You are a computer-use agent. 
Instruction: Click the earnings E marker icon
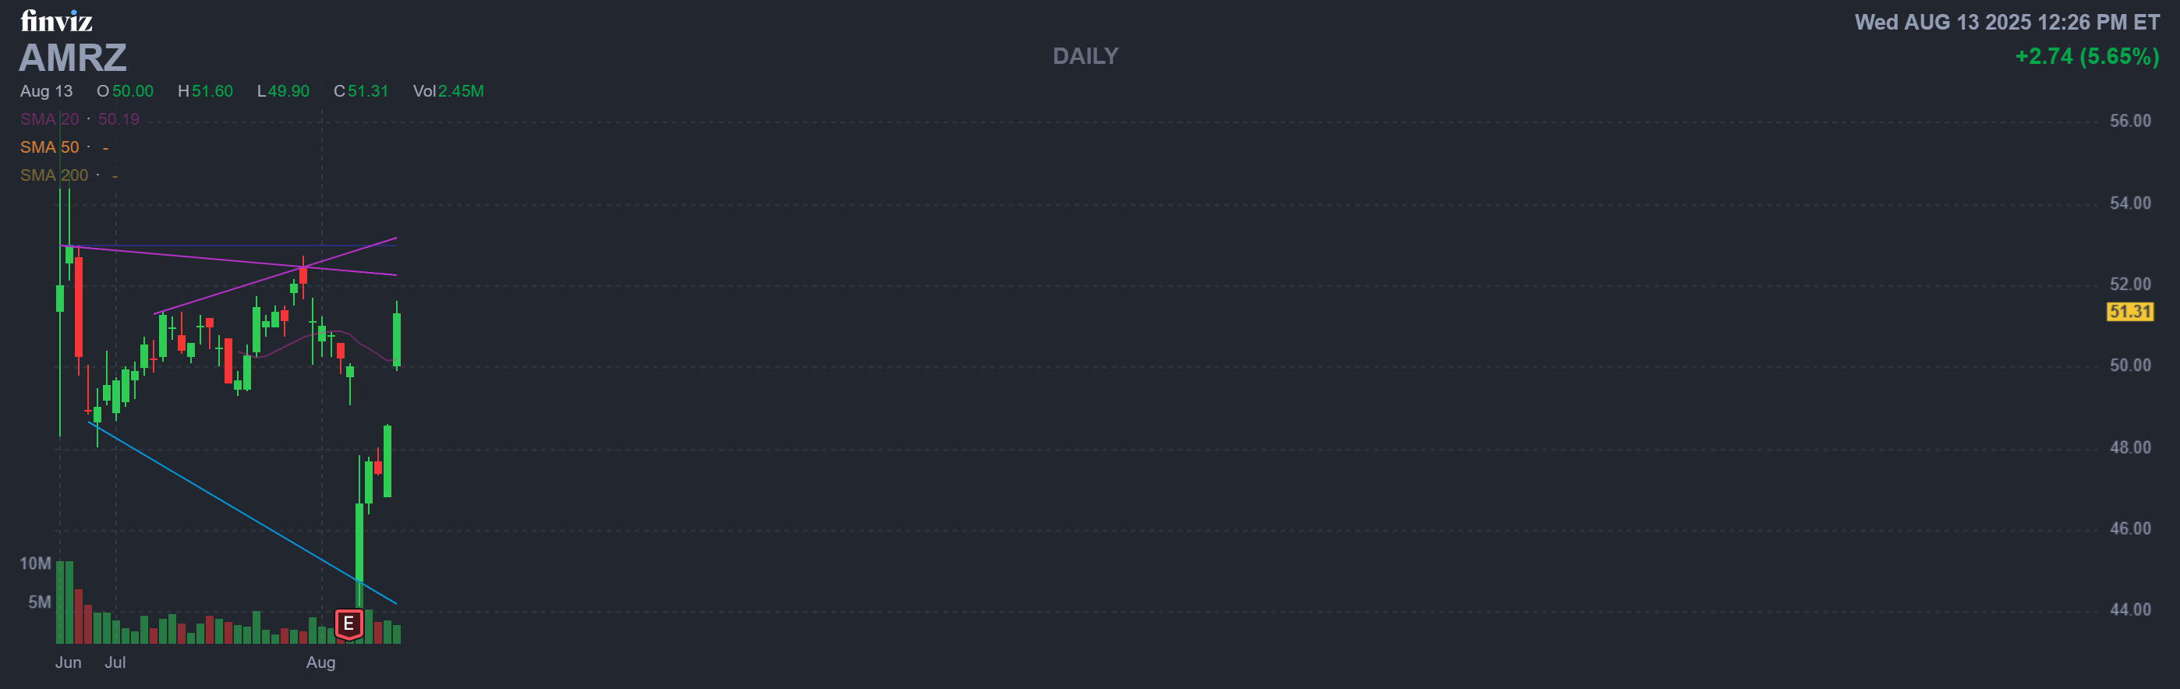tap(348, 624)
